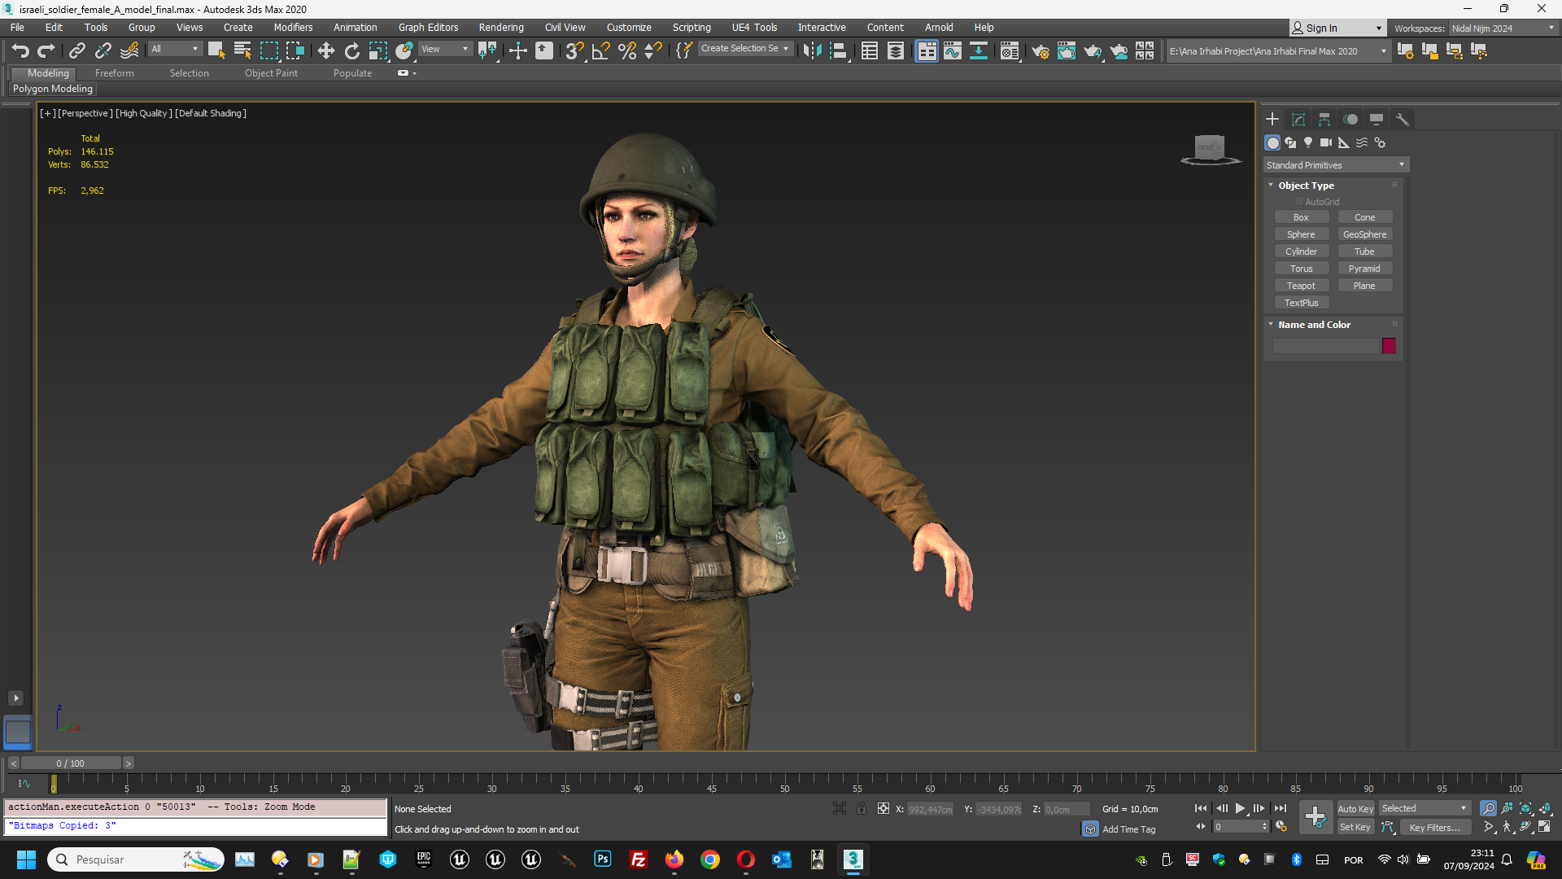Switch to the Modify panel tab
The image size is (1562, 879).
pos(1298,120)
